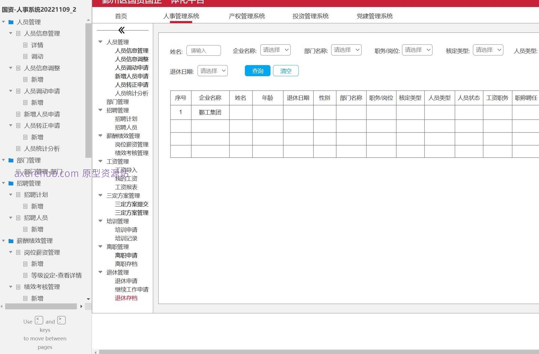Click the folder icon beside 人员管理
Image resolution: width=539 pixels, height=354 pixels.
coord(11,22)
